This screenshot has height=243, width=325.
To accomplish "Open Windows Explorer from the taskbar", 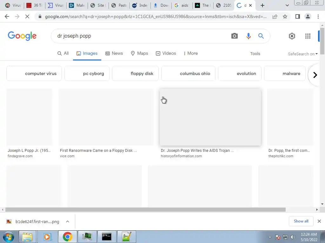I will coord(27,237).
